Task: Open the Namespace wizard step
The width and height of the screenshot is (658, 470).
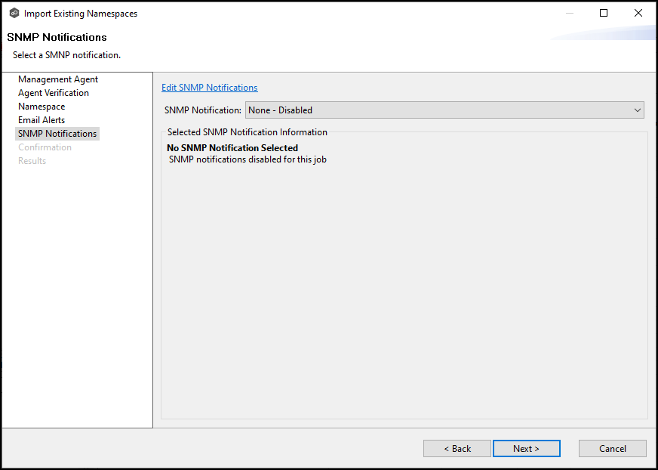Action: 42,107
